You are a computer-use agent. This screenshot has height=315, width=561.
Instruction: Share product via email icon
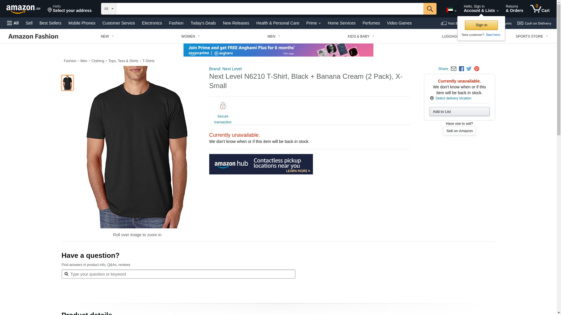453,69
